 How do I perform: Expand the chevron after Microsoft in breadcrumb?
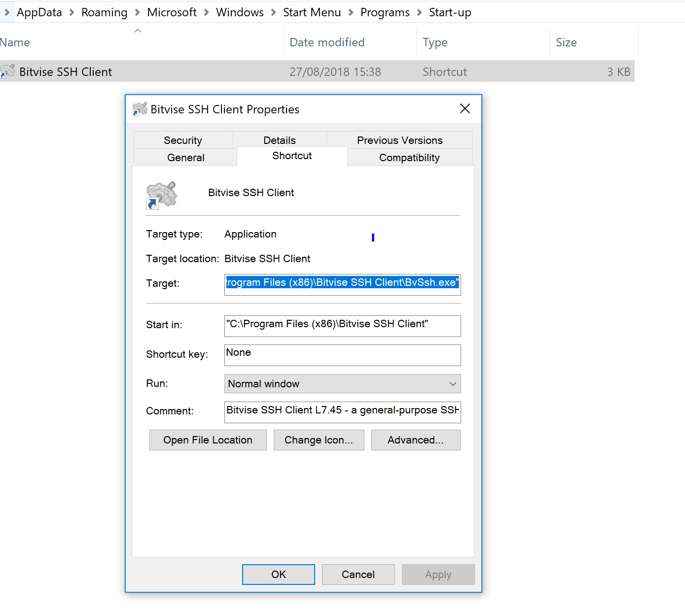(206, 12)
